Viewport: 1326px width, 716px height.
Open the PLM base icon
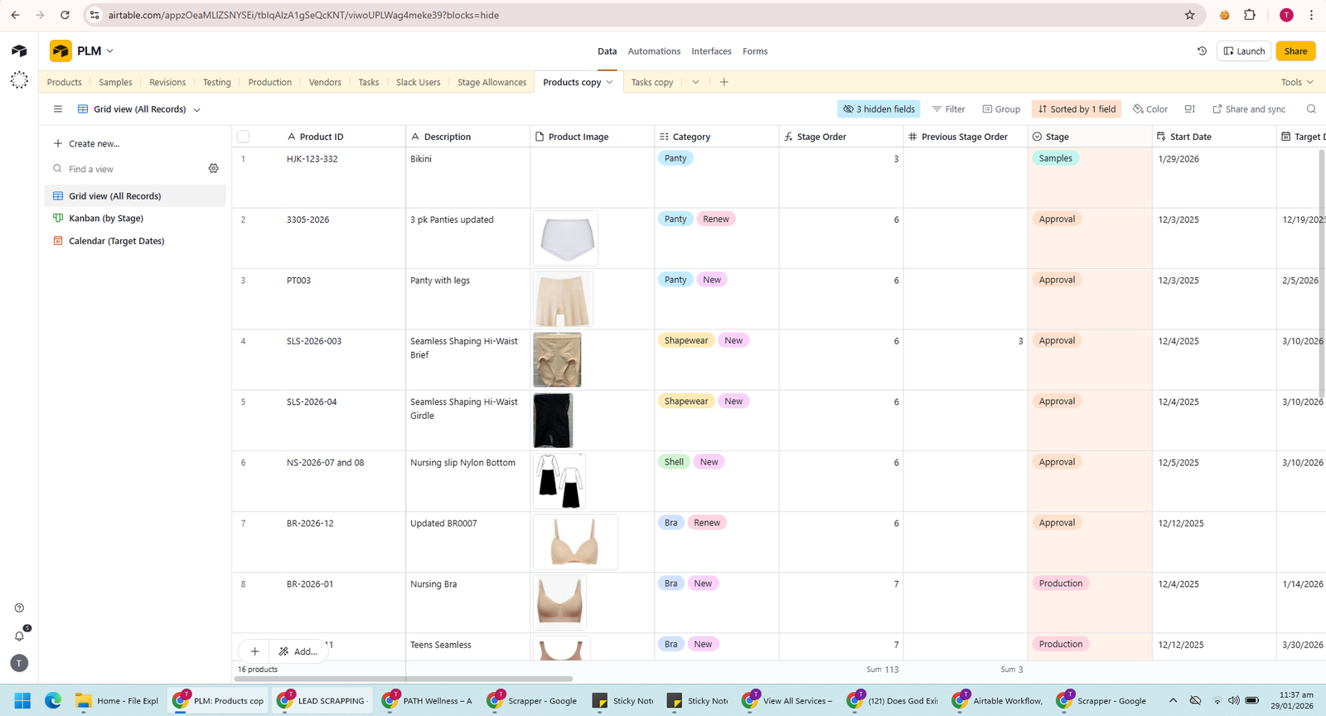(60, 51)
